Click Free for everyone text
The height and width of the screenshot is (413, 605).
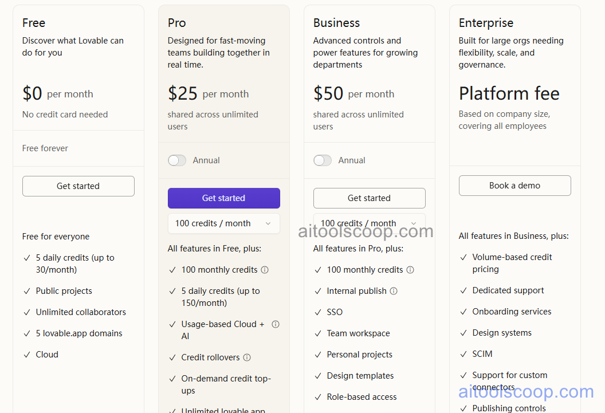pyautogui.click(x=56, y=237)
